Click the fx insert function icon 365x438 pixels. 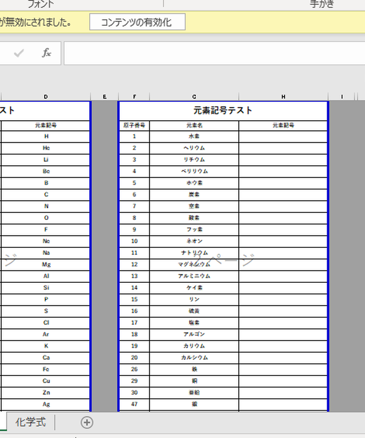tap(46, 52)
